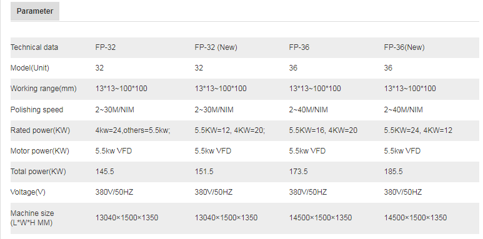Click the FP-36(New) column header
The height and width of the screenshot is (239, 483).
pyautogui.click(x=404, y=47)
